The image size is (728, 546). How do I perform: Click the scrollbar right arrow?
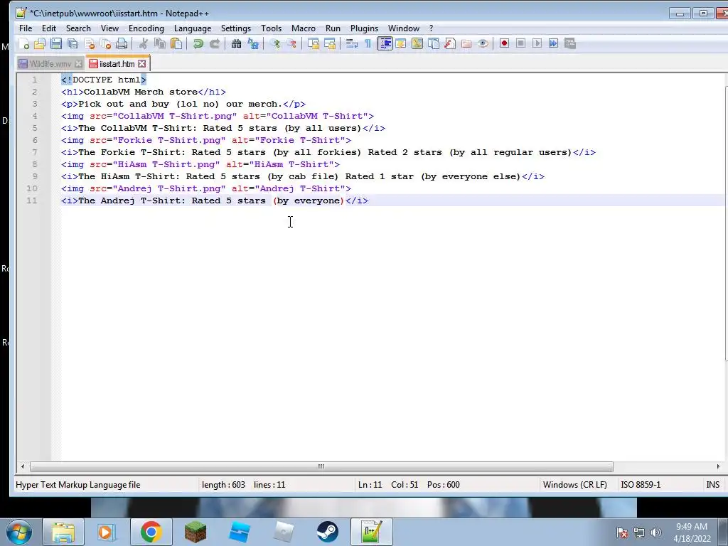click(x=718, y=466)
